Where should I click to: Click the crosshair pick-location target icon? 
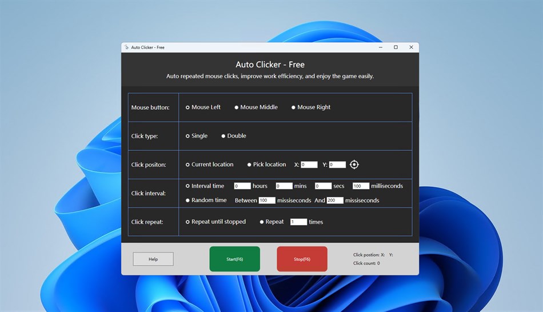354,165
